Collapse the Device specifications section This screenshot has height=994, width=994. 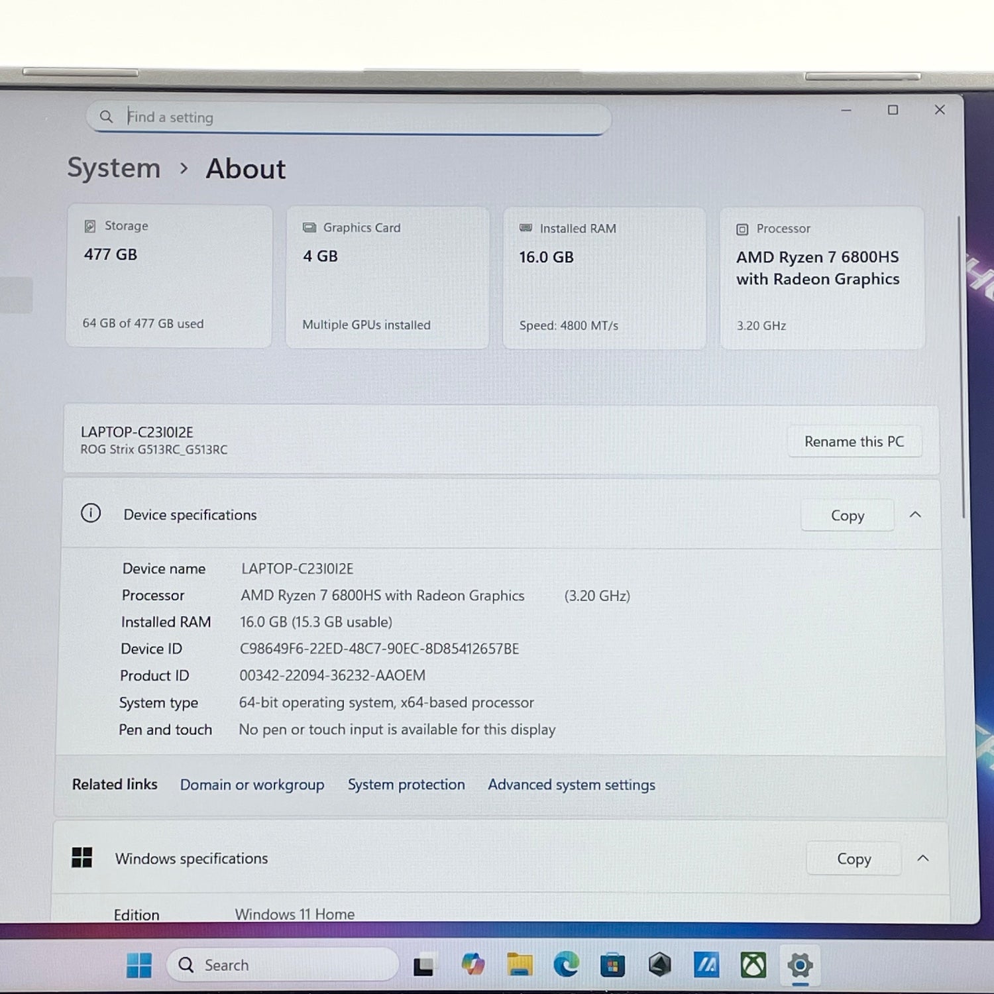coord(915,515)
